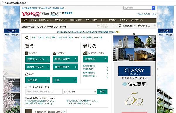Screen dimensions: 176x113
Task: Expand the saved search count dropdown arrow
Action: coord(116,26)
